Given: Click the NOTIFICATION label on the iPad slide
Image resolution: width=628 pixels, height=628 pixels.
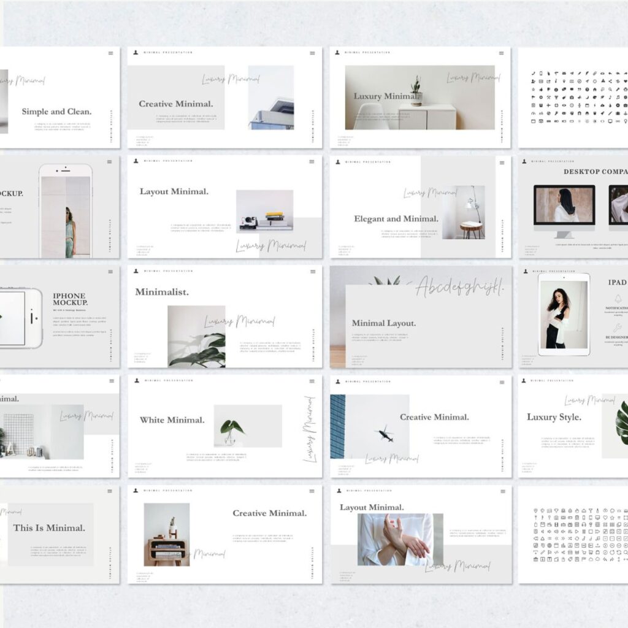Looking at the screenshot, I should pyautogui.click(x=616, y=308).
